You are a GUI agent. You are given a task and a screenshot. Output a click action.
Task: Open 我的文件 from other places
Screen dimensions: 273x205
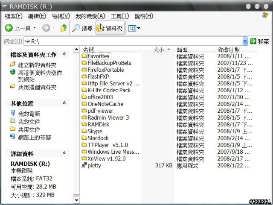click(29, 122)
